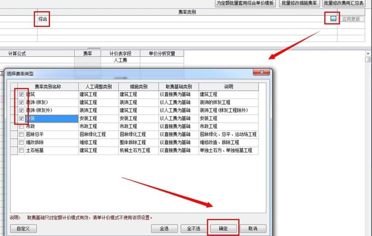This screenshot has width=372, height=236.
Task: Uncheck the 装饰(抹灰) checkbox
Action: [21, 103]
